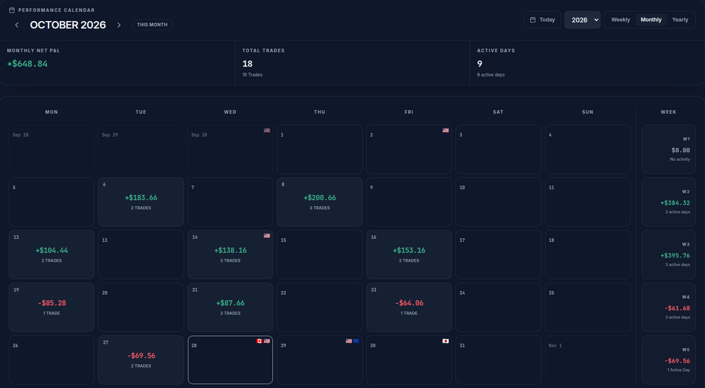
Task: Click the THU column header
Action: (320, 112)
